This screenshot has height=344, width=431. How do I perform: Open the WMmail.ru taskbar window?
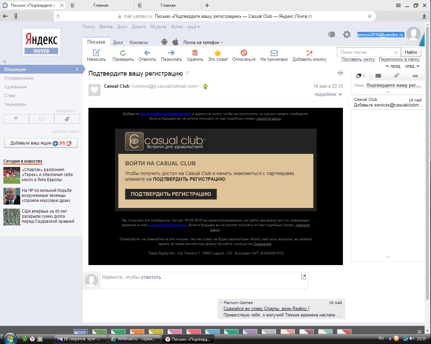tap(134, 339)
